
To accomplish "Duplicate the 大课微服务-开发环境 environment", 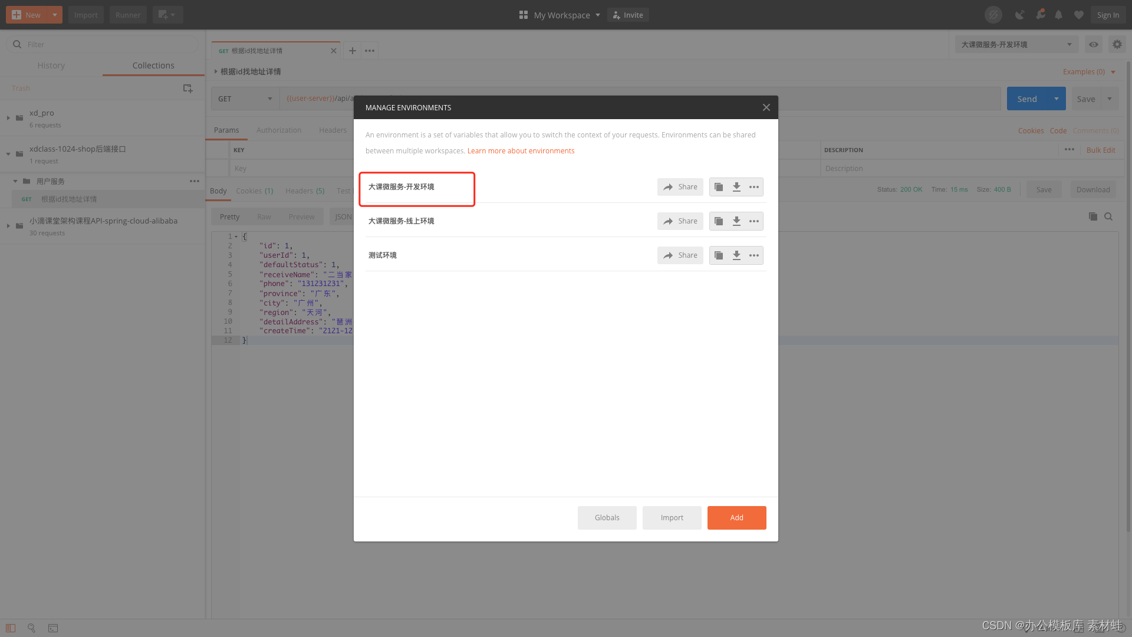I will [x=719, y=187].
